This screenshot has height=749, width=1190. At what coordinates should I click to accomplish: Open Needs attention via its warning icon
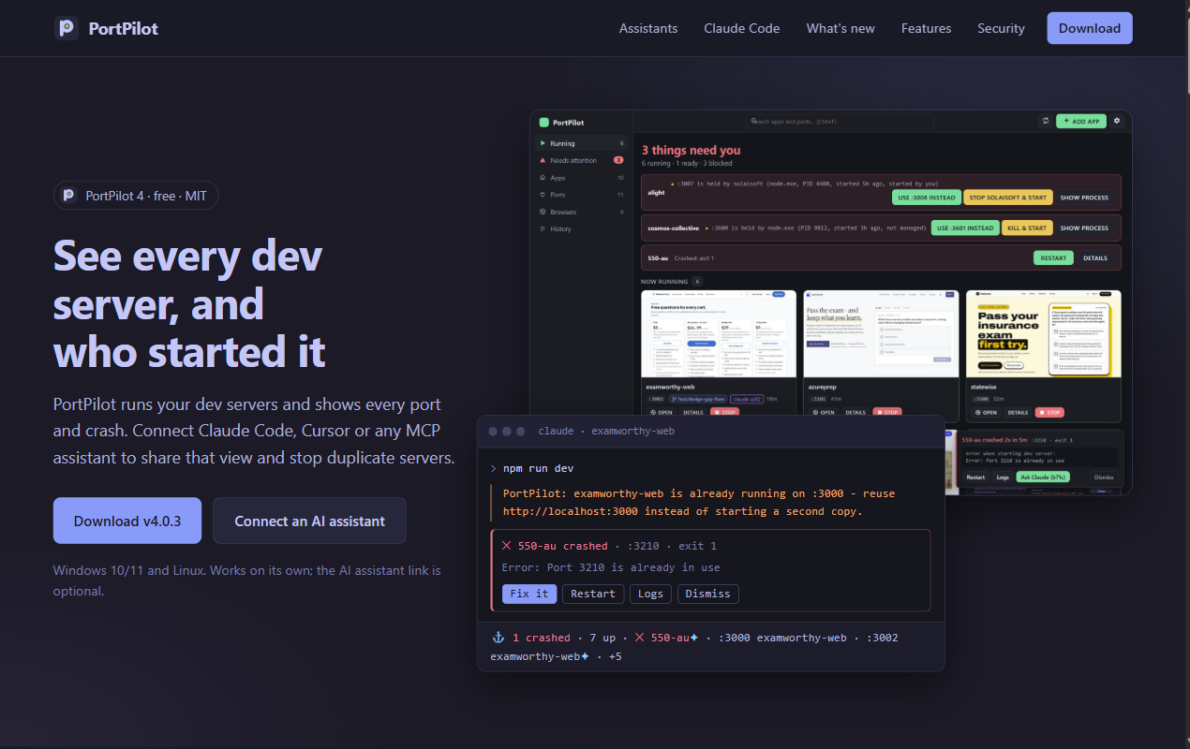click(x=543, y=160)
